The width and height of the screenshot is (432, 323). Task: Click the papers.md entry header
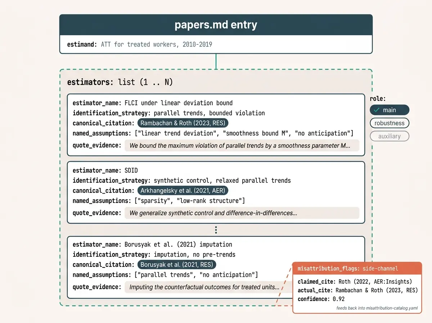click(216, 25)
